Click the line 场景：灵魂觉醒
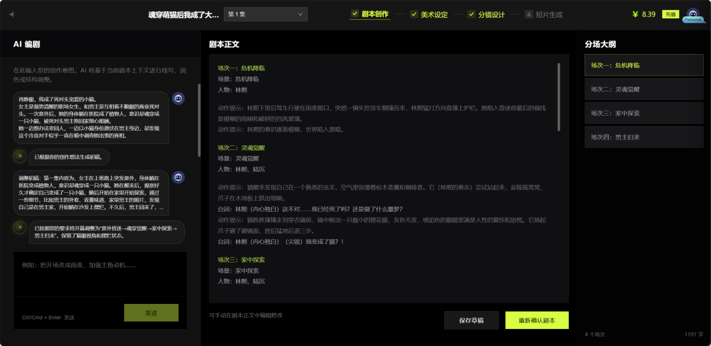The width and height of the screenshot is (711, 346). [x=238, y=159]
